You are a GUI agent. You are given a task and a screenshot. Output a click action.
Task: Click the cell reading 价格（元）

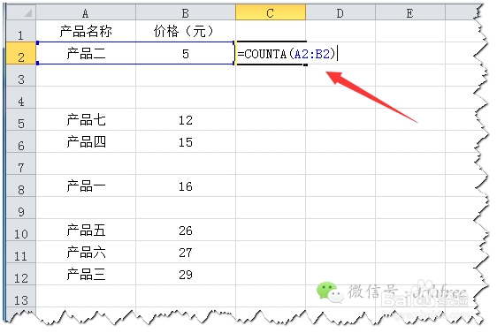[186, 31]
